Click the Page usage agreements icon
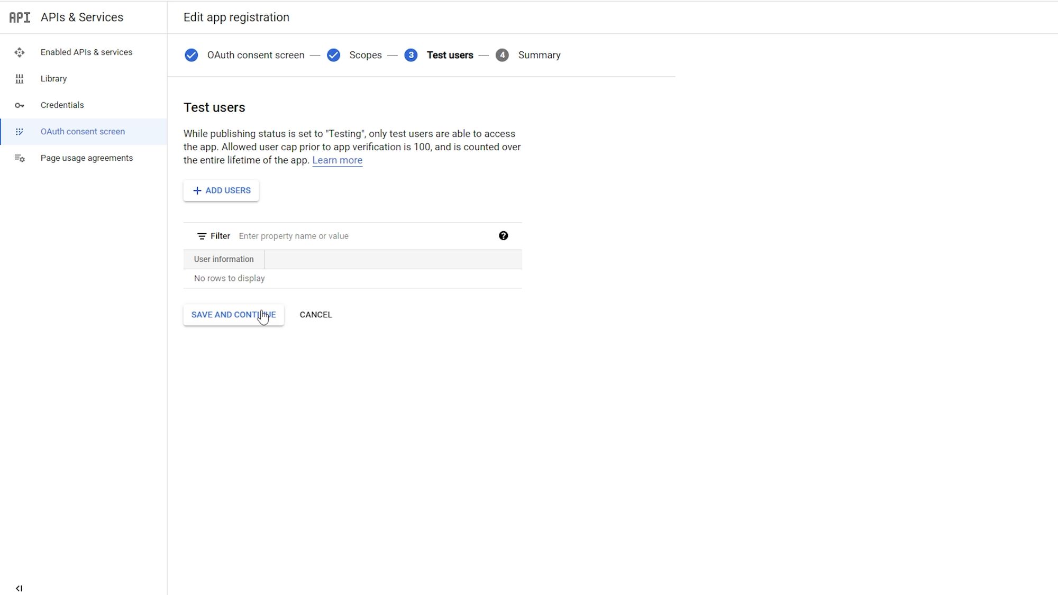The width and height of the screenshot is (1058, 595). [x=19, y=158]
